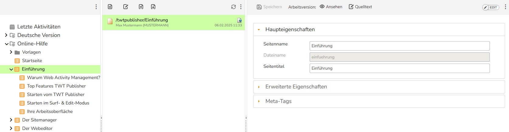Click the Arbeitsversion: label
Viewport: 509px width, 132px height.
click(302, 7)
